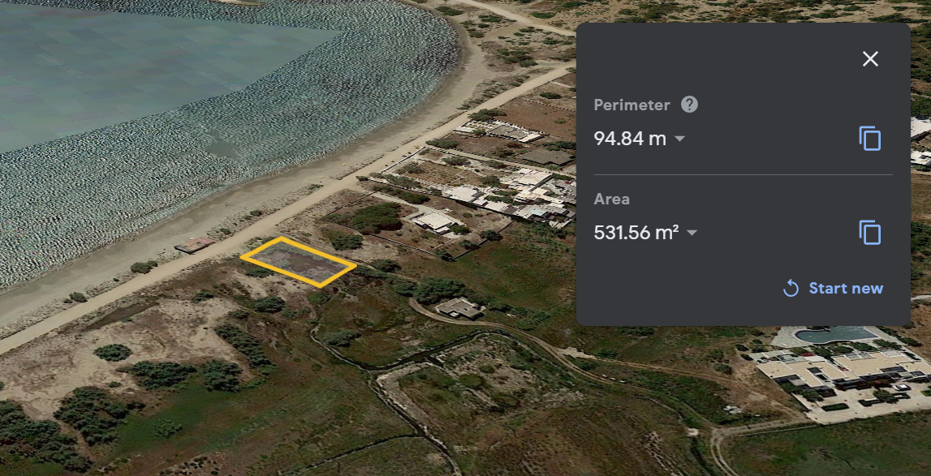Click the Area label text
931x476 pixels.
click(x=611, y=199)
